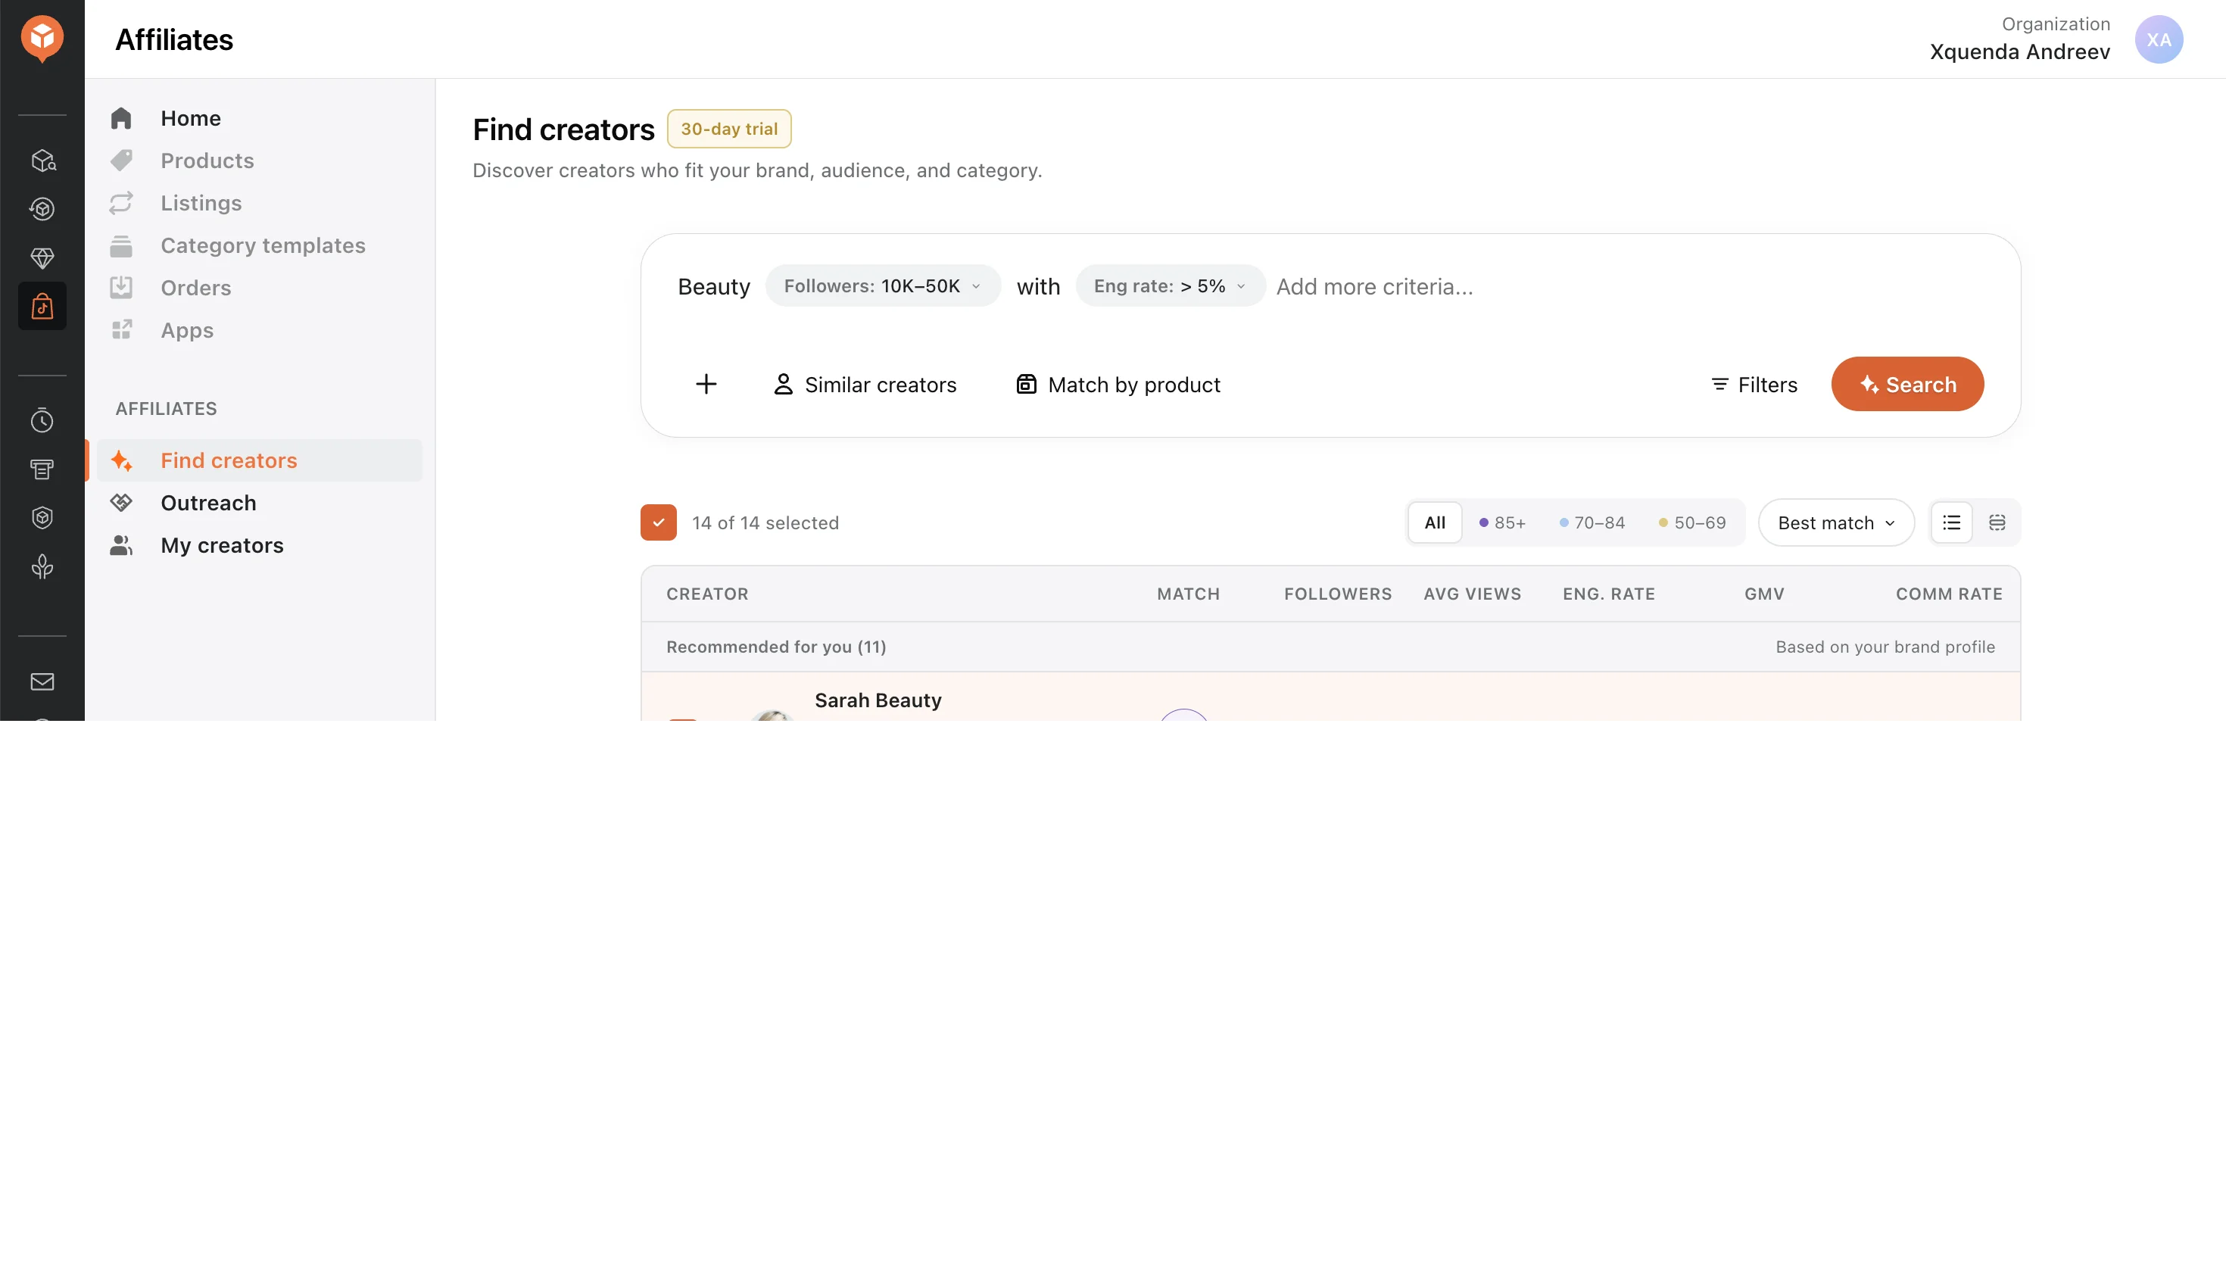Screen dimensions: 2226x1266
Task: Click the Listings sync-arrows icon
Action: click(x=121, y=203)
